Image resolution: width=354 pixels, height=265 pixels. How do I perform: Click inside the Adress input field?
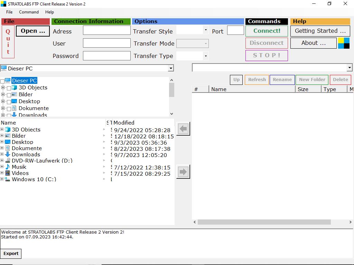(x=107, y=30)
